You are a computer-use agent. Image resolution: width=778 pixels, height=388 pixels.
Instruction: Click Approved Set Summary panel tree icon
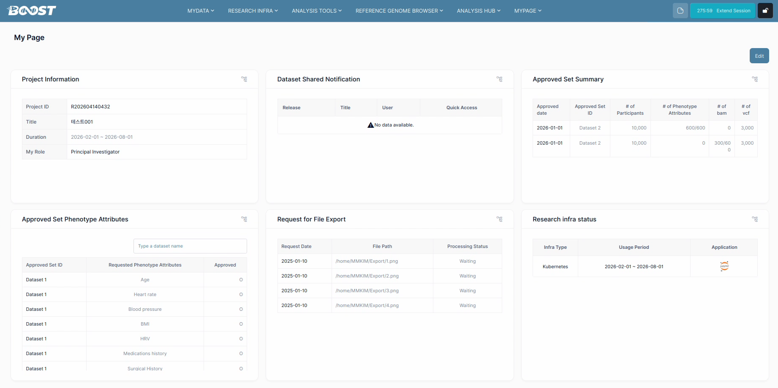point(755,79)
